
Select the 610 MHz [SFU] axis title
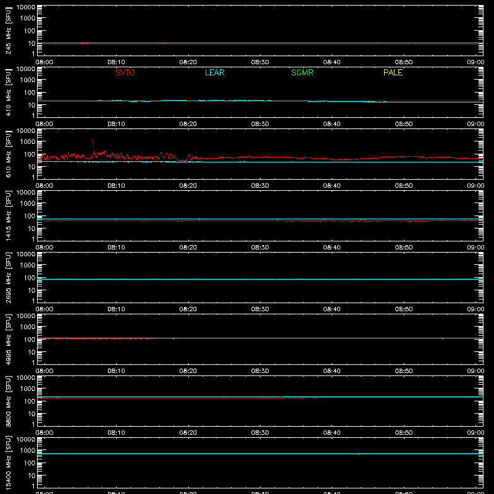coord(8,154)
